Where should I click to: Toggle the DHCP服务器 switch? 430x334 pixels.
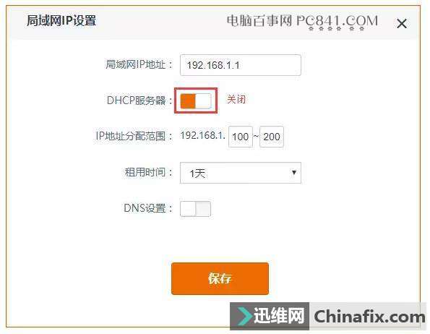tap(196, 100)
